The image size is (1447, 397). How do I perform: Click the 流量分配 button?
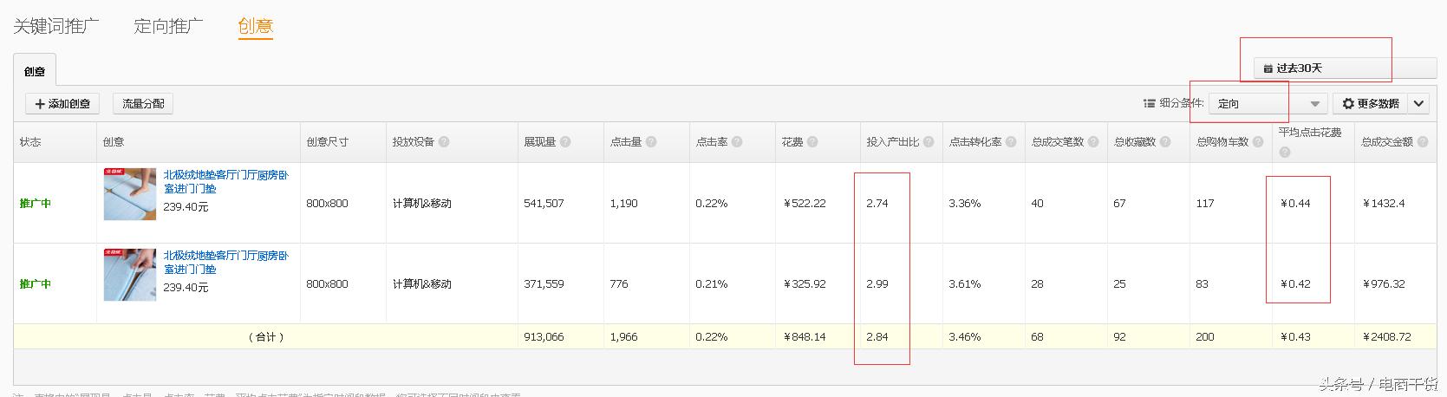pyautogui.click(x=143, y=104)
